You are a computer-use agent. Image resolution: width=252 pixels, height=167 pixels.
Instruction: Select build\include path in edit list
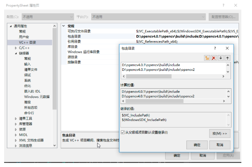point(151,65)
